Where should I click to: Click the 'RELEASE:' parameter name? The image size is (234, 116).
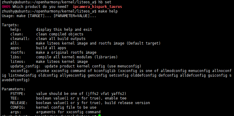(x=19, y=103)
